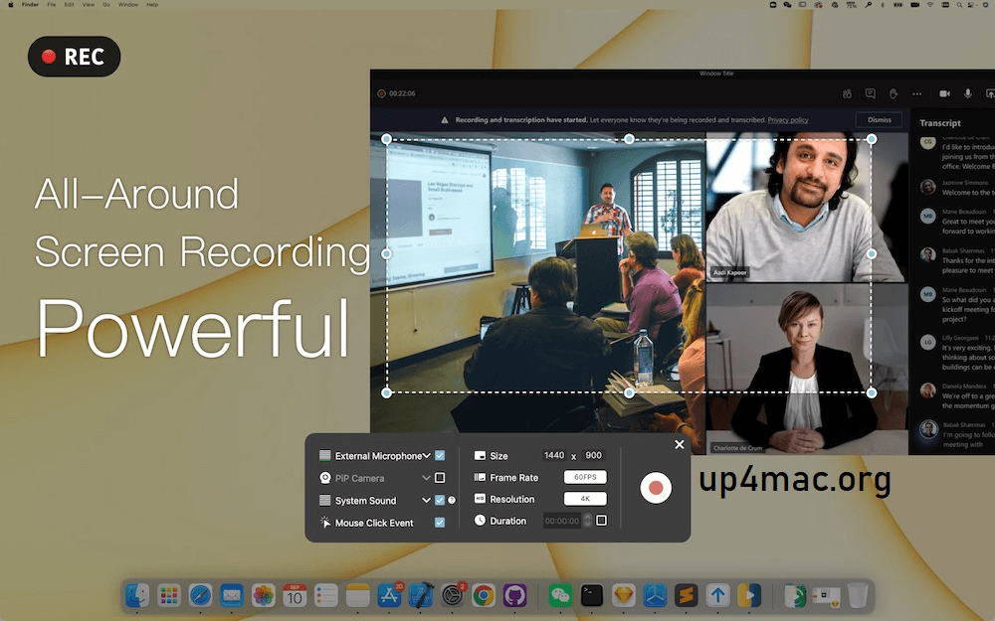Open the more actions ellipsis in meeting
Image resolution: width=995 pixels, height=621 pixels.
[917, 93]
